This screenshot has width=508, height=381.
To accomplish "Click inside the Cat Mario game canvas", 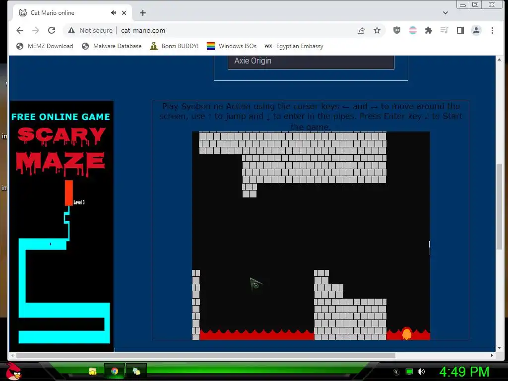I will [x=311, y=236].
